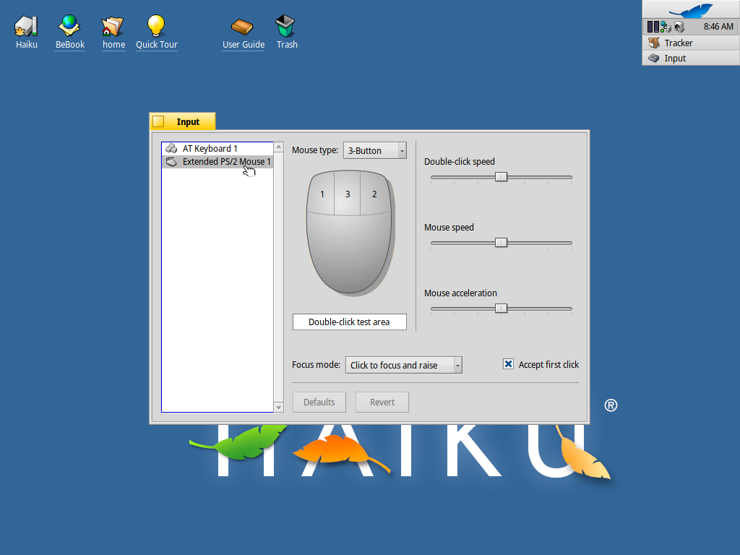Adjust the Mouse speed slider
The image size is (740, 555).
coord(502,243)
